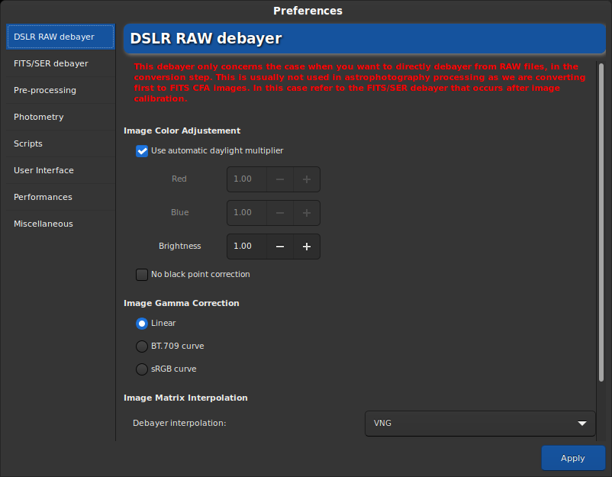Select the BT.709 curve gamma option
Image resolution: width=612 pixels, height=477 pixels.
(x=142, y=346)
